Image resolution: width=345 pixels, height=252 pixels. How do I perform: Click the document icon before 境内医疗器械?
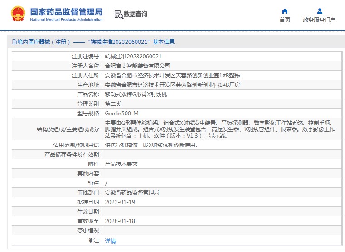pos(15,42)
